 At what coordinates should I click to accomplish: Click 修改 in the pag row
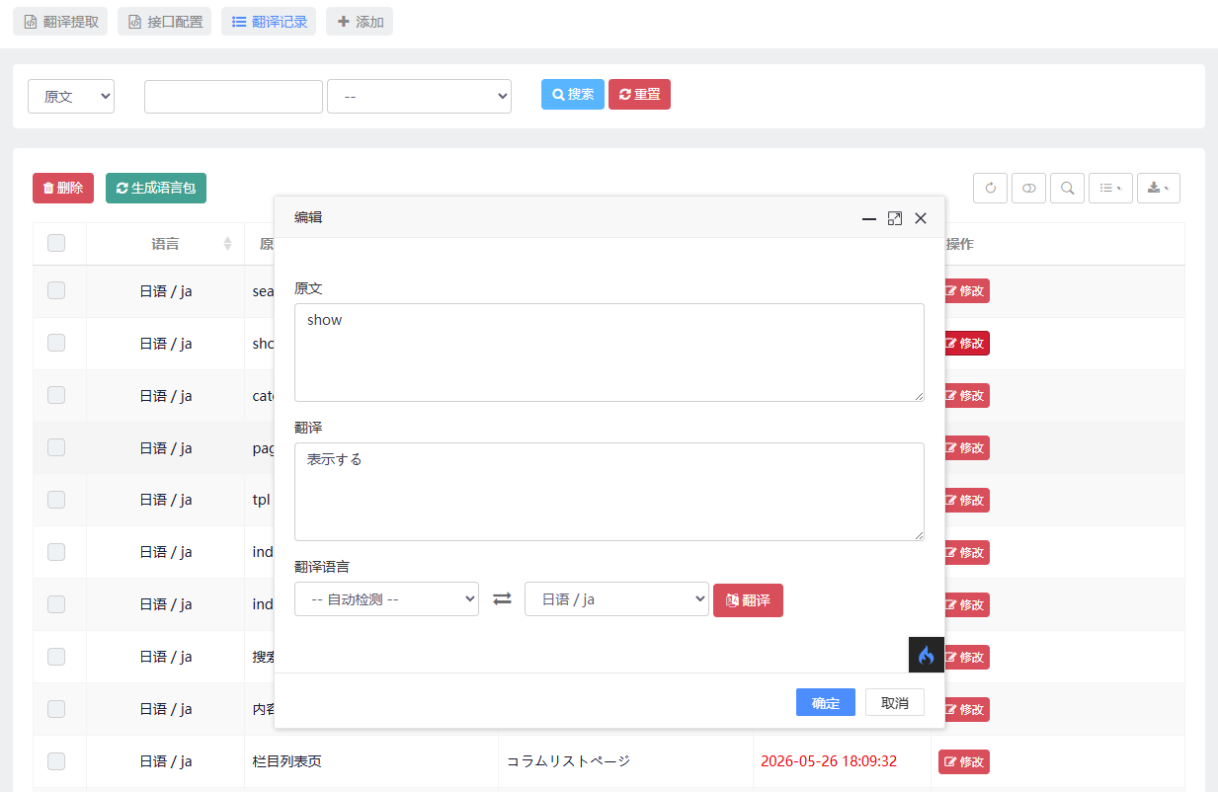click(964, 447)
